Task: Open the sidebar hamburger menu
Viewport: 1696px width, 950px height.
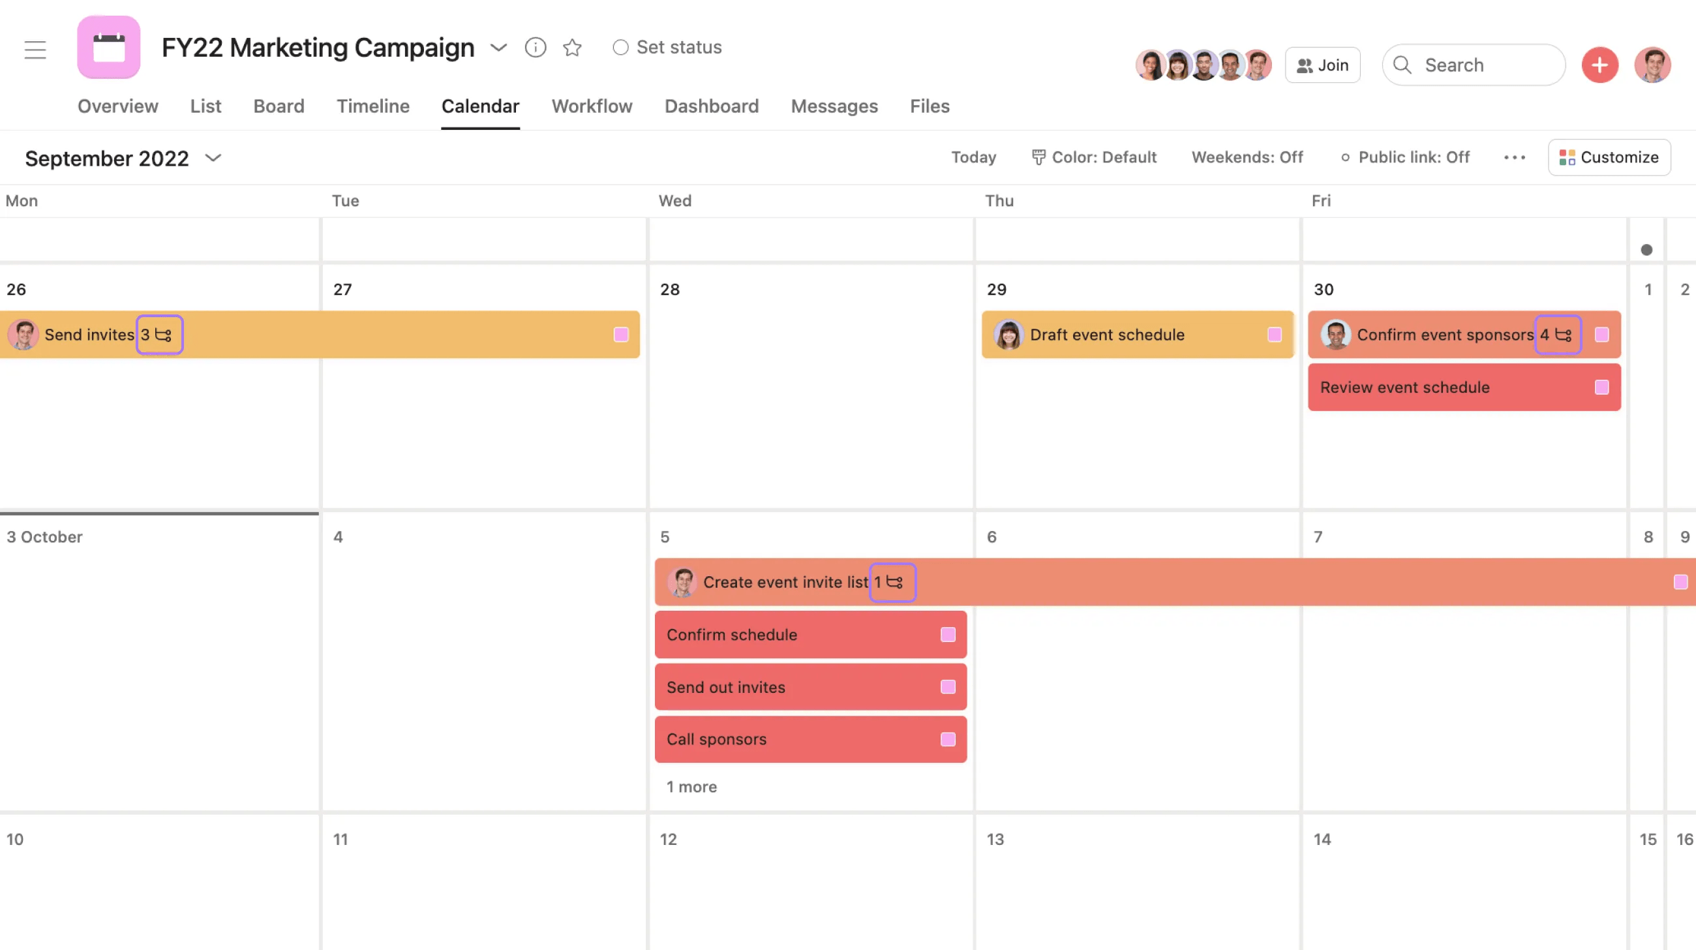Action: [35, 49]
